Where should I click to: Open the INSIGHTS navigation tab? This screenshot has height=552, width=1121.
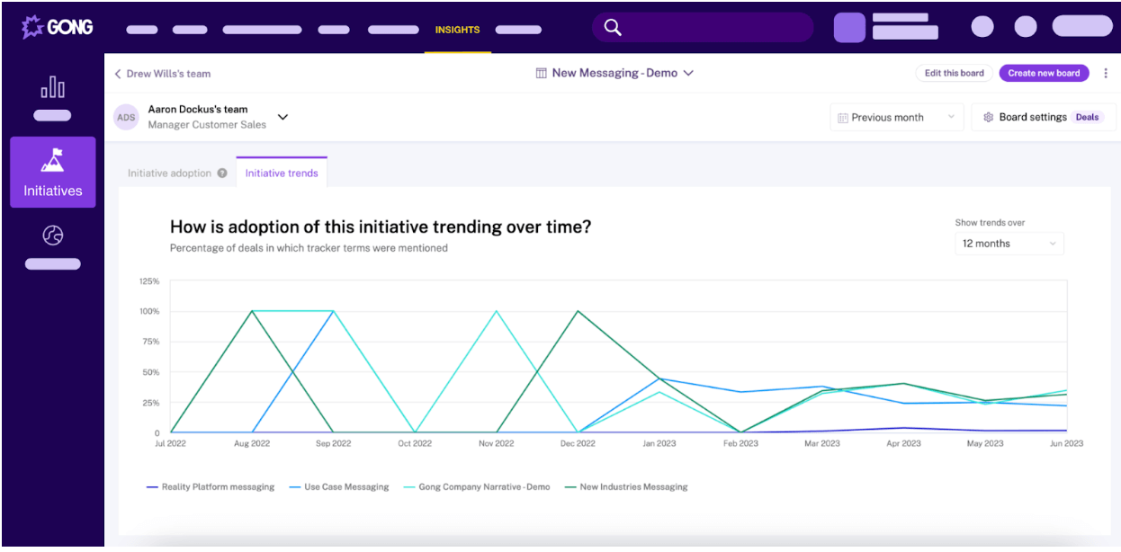457,30
